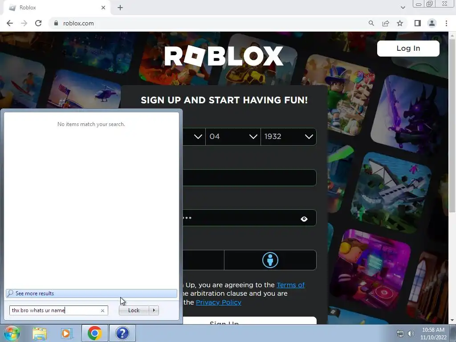456x342 pixels.
Task: Click the password input field
Action: 249,218
